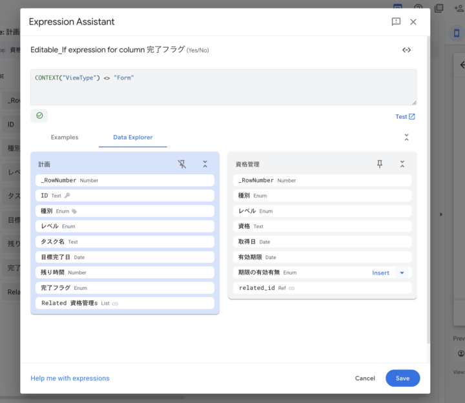Collapse the 計画 table column list
This screenshot has width=465, height=403.
click(205, 165)
